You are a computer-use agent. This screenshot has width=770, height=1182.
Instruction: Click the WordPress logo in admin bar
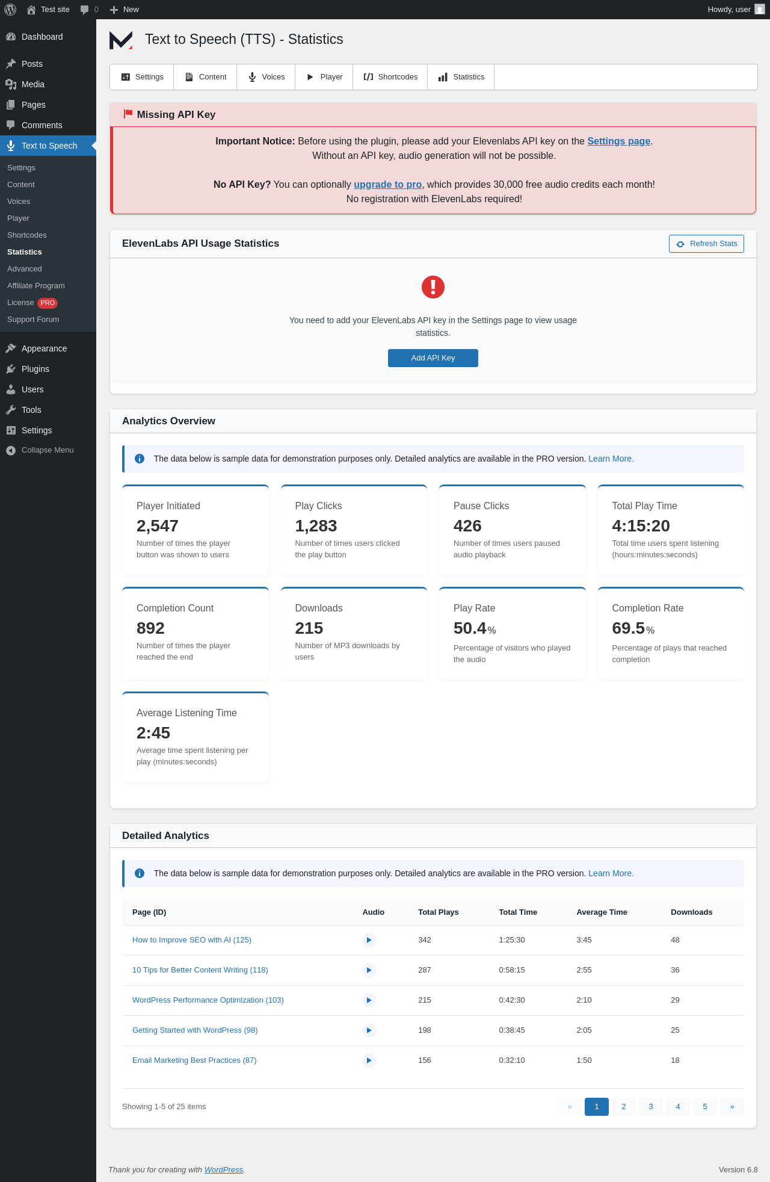[x=10, y=10]
